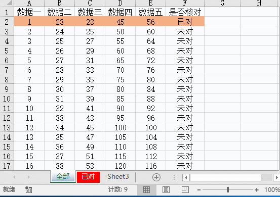Select column H header
Screen dimensions: 280x197
click(259, 3)
